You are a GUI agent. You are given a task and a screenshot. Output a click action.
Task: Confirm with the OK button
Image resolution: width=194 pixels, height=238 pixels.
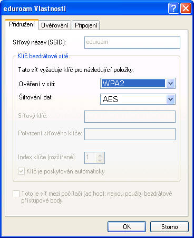[127, 226]
